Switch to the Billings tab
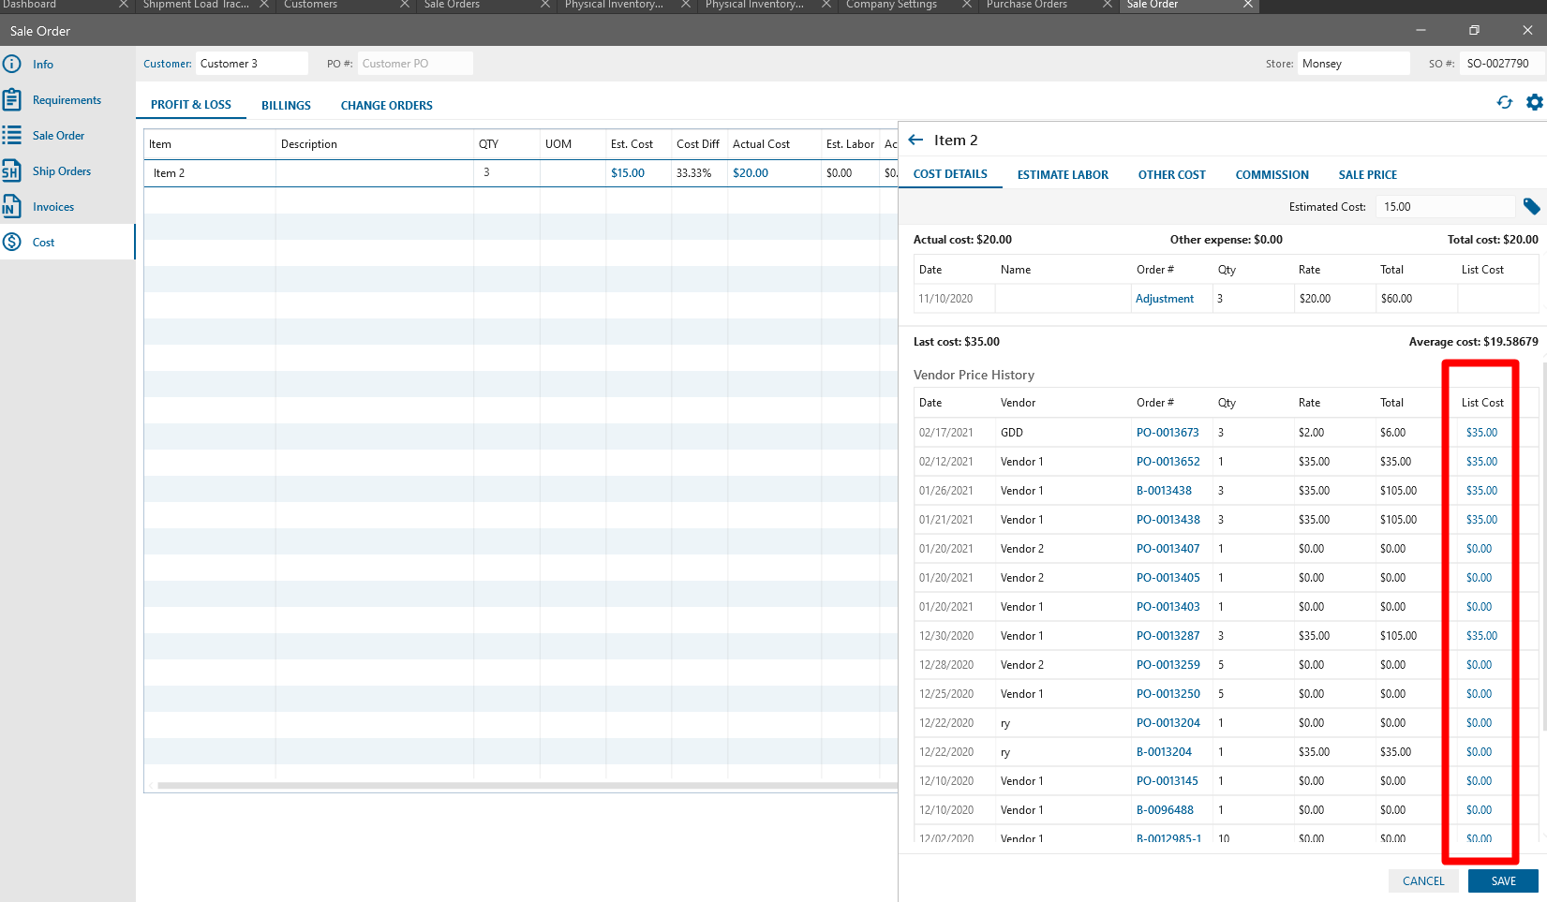1547x902 pixels. pos(286,106)
